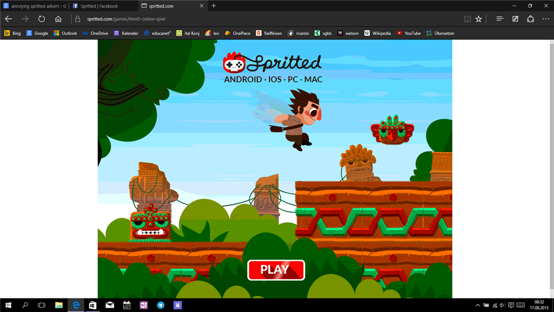Open the purple calculator taskbar app
554x312 pixels.
coord(177,305)
